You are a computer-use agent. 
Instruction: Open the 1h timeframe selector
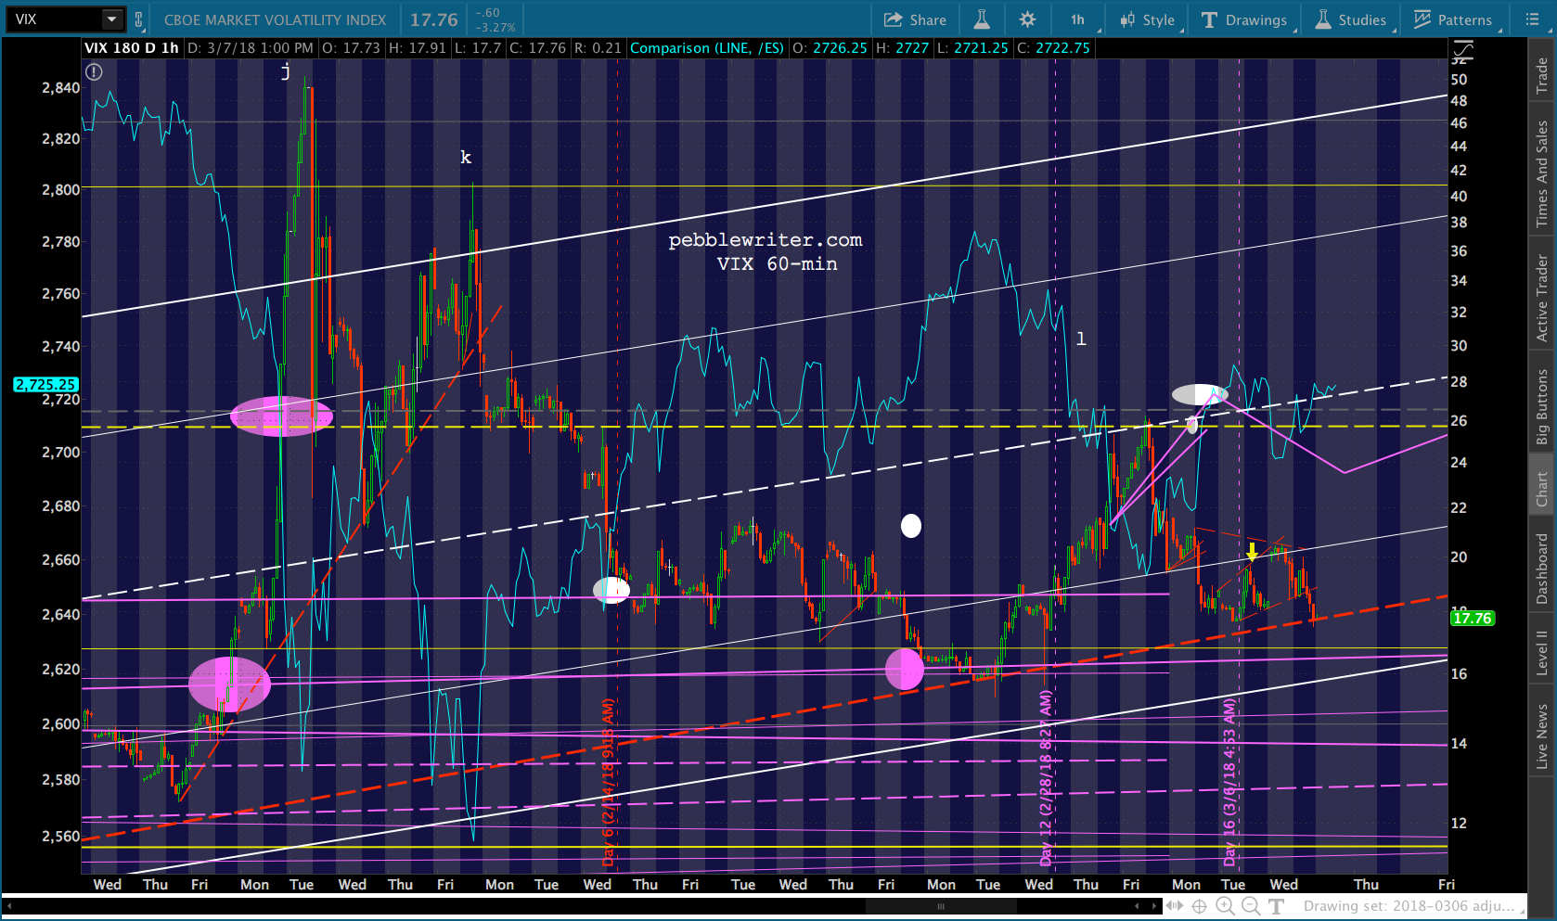(1078, 19)
